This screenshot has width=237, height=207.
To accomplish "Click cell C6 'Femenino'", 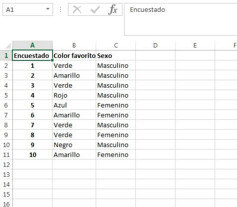I will tap(116, 105).
